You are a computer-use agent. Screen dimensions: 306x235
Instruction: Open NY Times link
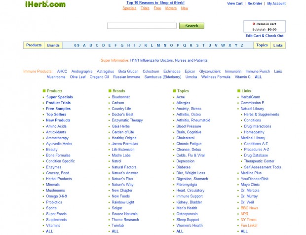pyautogui.click(x=248, y=220)
